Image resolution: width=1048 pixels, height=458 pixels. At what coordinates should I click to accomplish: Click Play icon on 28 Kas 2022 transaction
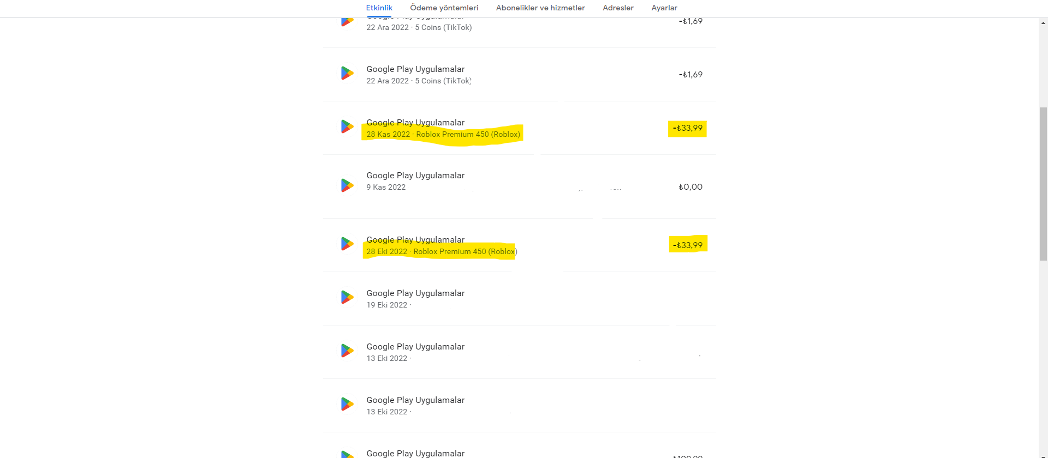[x=347, y=127]
